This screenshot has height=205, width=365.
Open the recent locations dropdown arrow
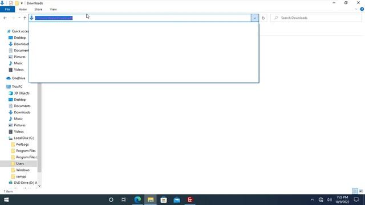pos(19,18)
